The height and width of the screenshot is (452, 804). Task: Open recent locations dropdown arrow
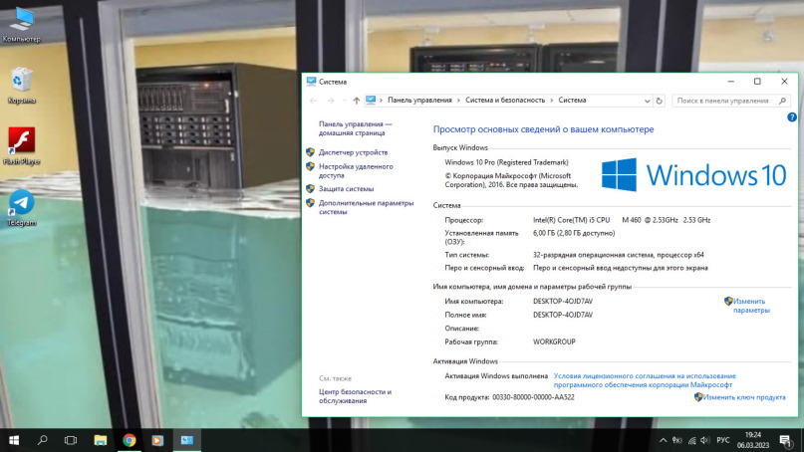(x=344, y=101)
